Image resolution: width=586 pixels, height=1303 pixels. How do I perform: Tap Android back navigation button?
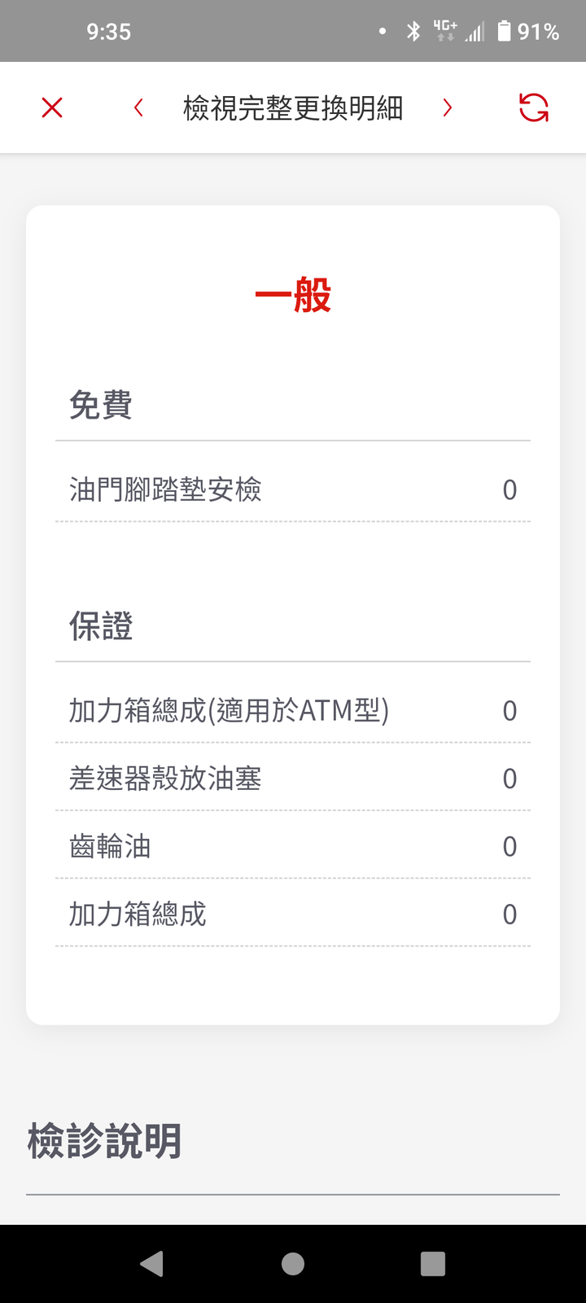point(152,1264)
